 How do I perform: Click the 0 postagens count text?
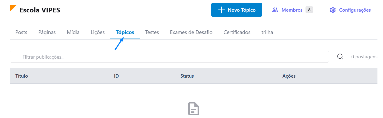[364, 57]
